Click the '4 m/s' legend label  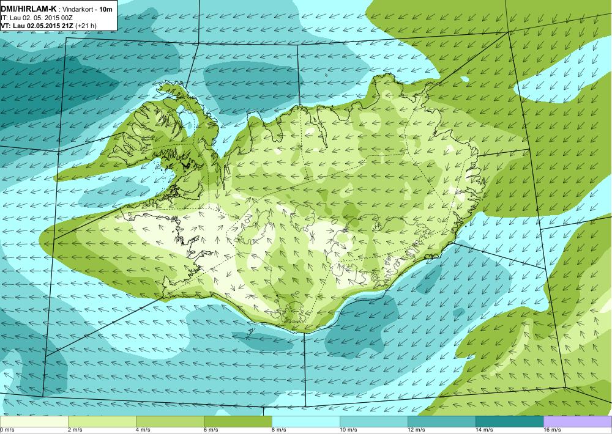(x=143, y=430)
